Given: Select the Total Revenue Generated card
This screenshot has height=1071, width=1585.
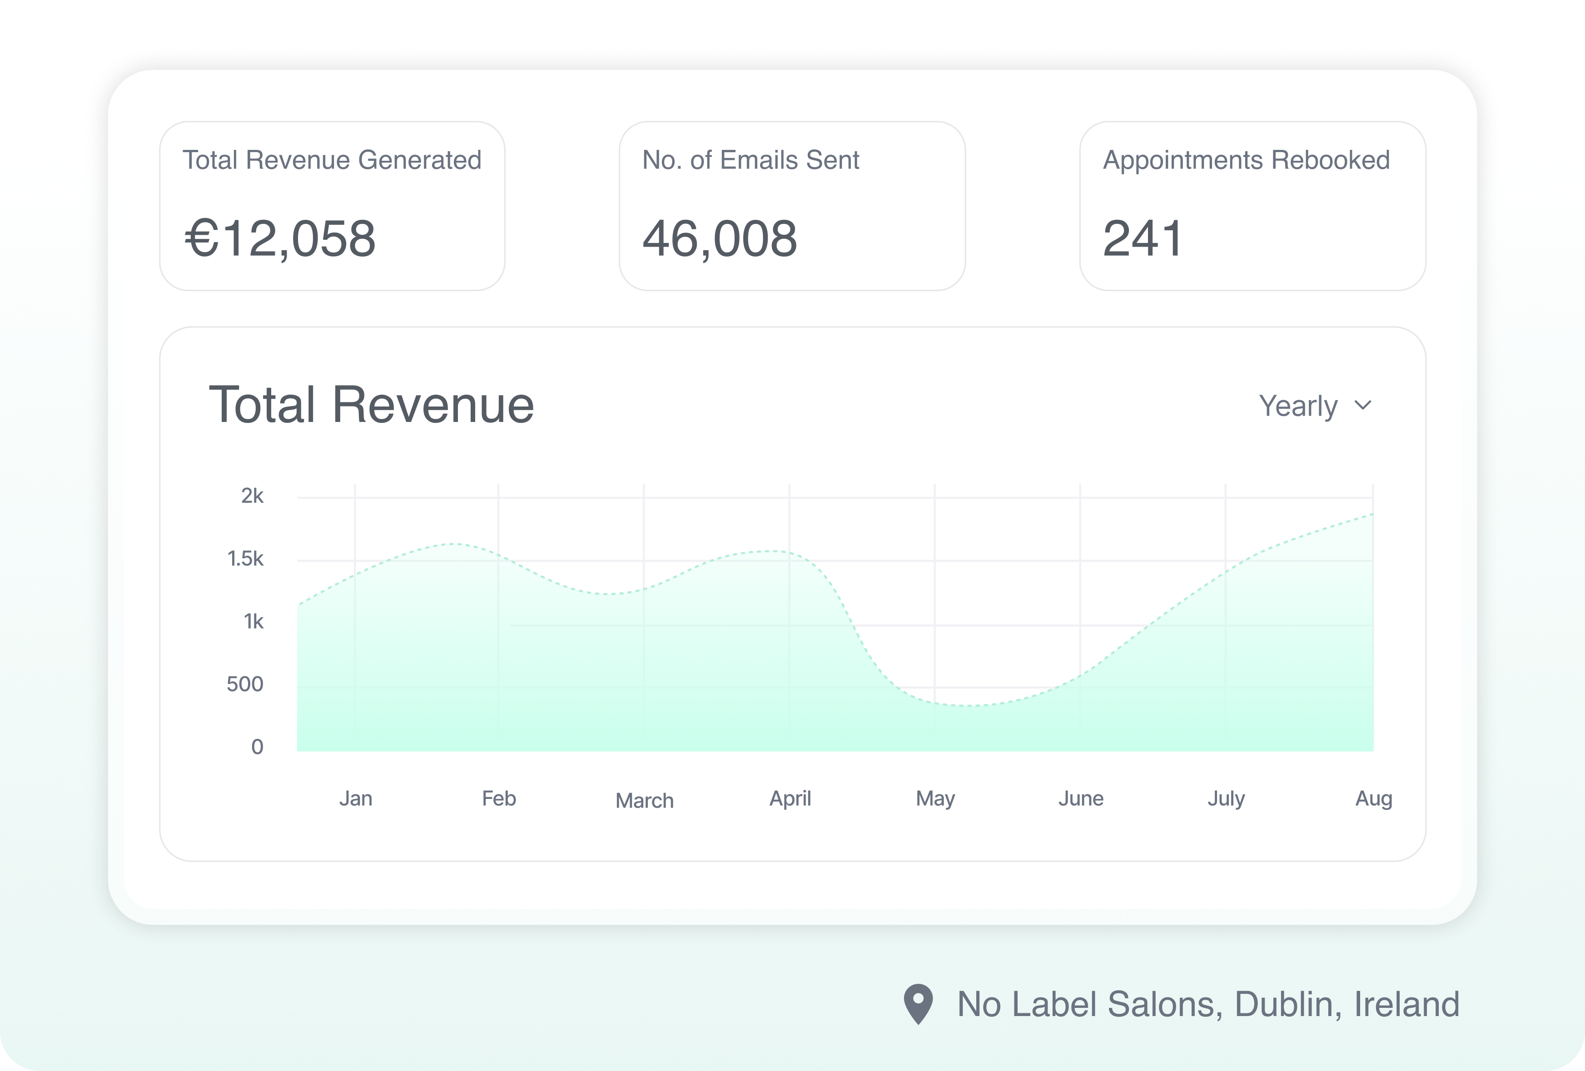Looking at the screenshot, I should (332, 206).
